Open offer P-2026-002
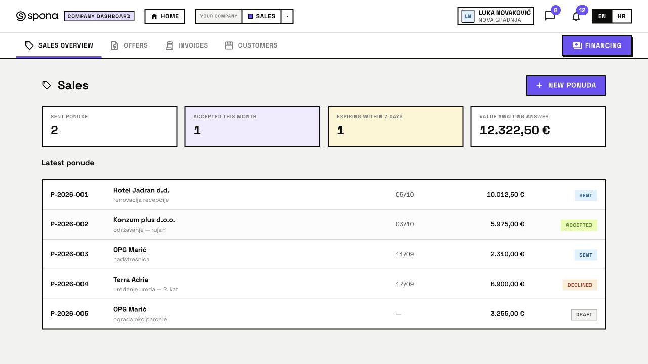Image resolution: width=648 pixels, height=364 pixels. (324, 224)
